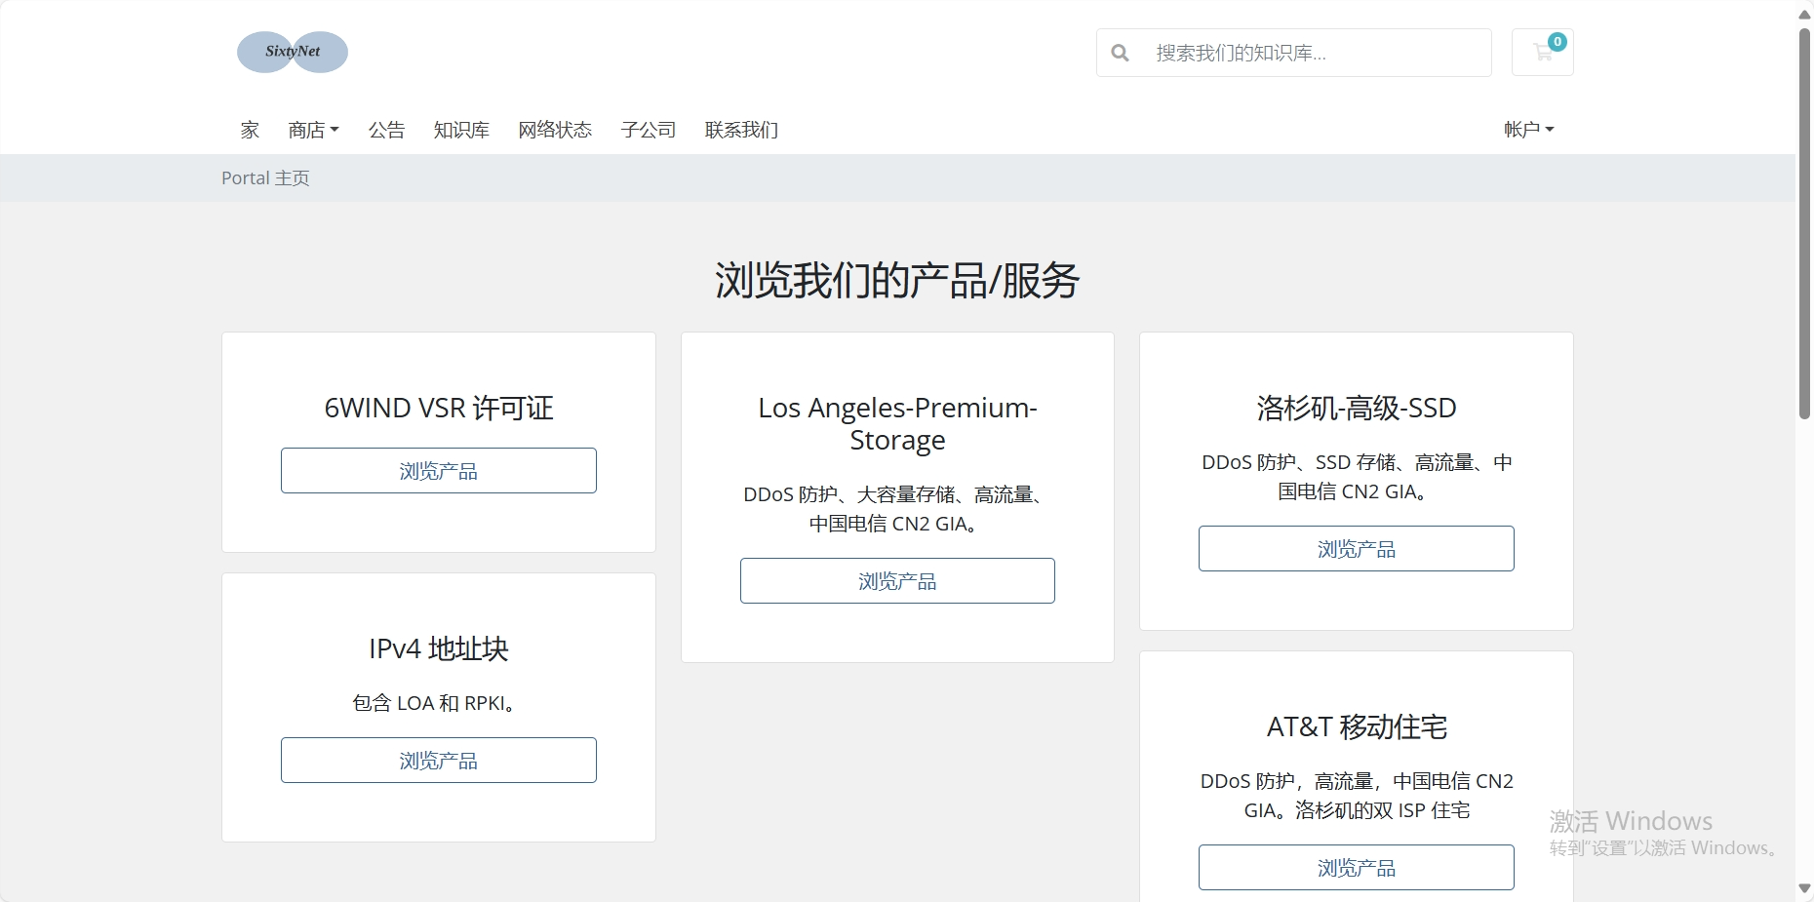Click the scrollbar down arrow
This screenshot has width=1814, height=902.
(x=1803, y=888)
